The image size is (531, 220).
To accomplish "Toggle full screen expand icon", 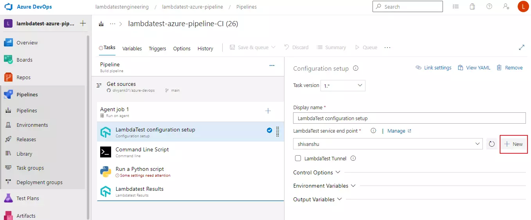I will pyautogui.click(x=521, y=47).
